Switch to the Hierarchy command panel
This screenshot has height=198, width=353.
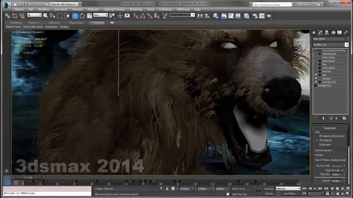coord(327,33)
